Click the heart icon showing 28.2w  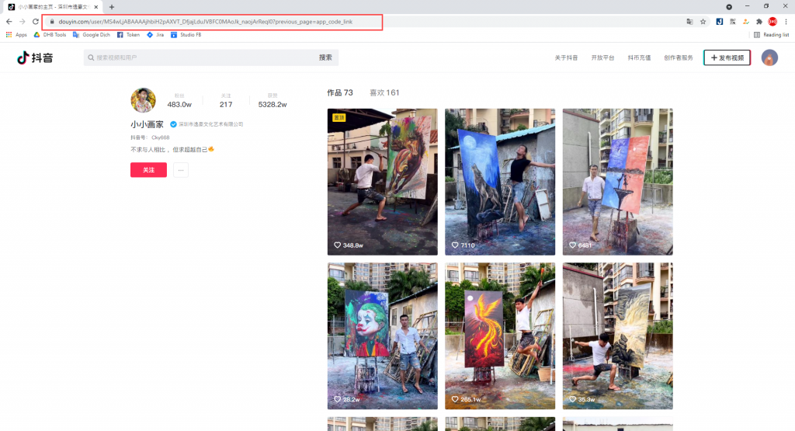pos(337,399)
